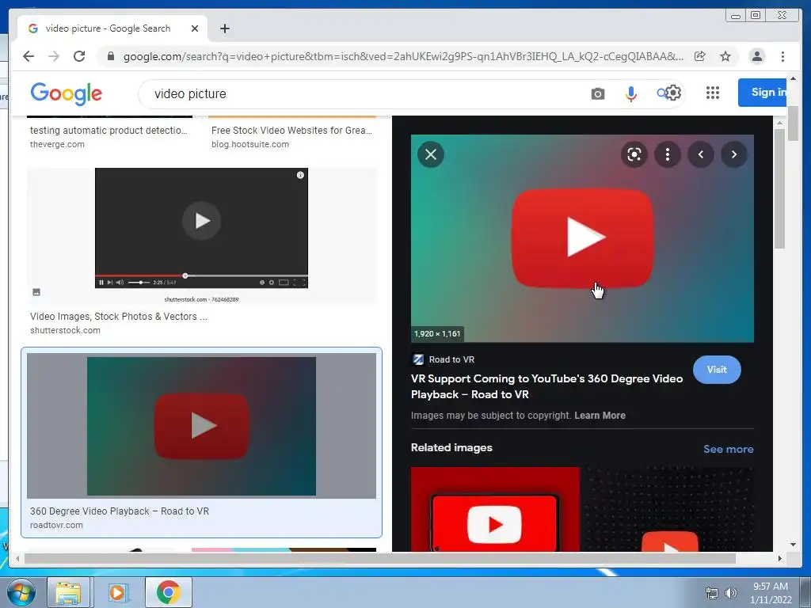
Task: Close the image preview panel
Action: click(430, 154)
